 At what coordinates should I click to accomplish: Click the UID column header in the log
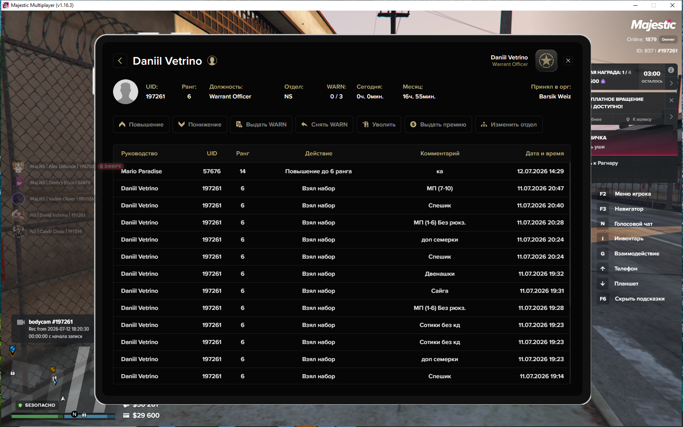click(x=212, y=153)
